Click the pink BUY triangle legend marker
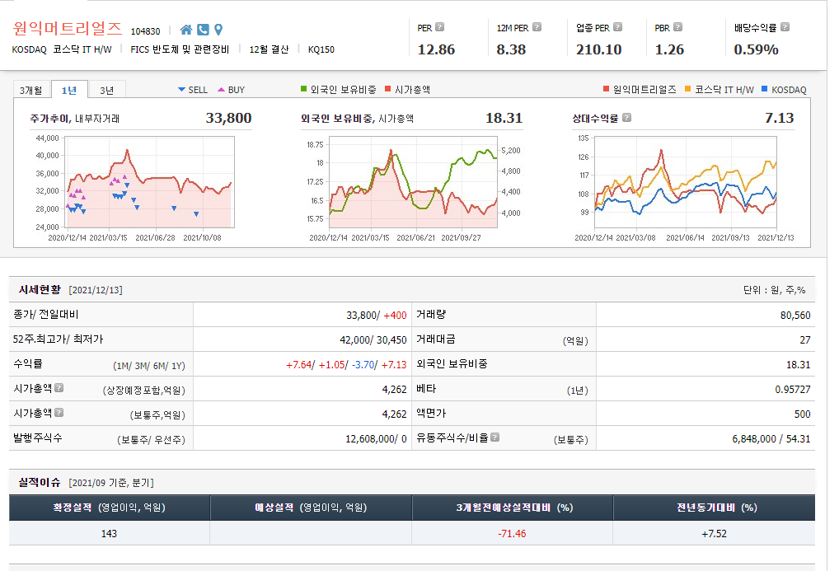Image resolution: width=839 pixels, height=571 pixels. 221,89
